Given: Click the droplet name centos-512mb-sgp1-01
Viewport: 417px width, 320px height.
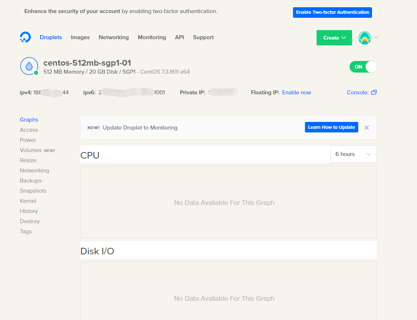Looking at the screenshot, I should coord(87,63).
